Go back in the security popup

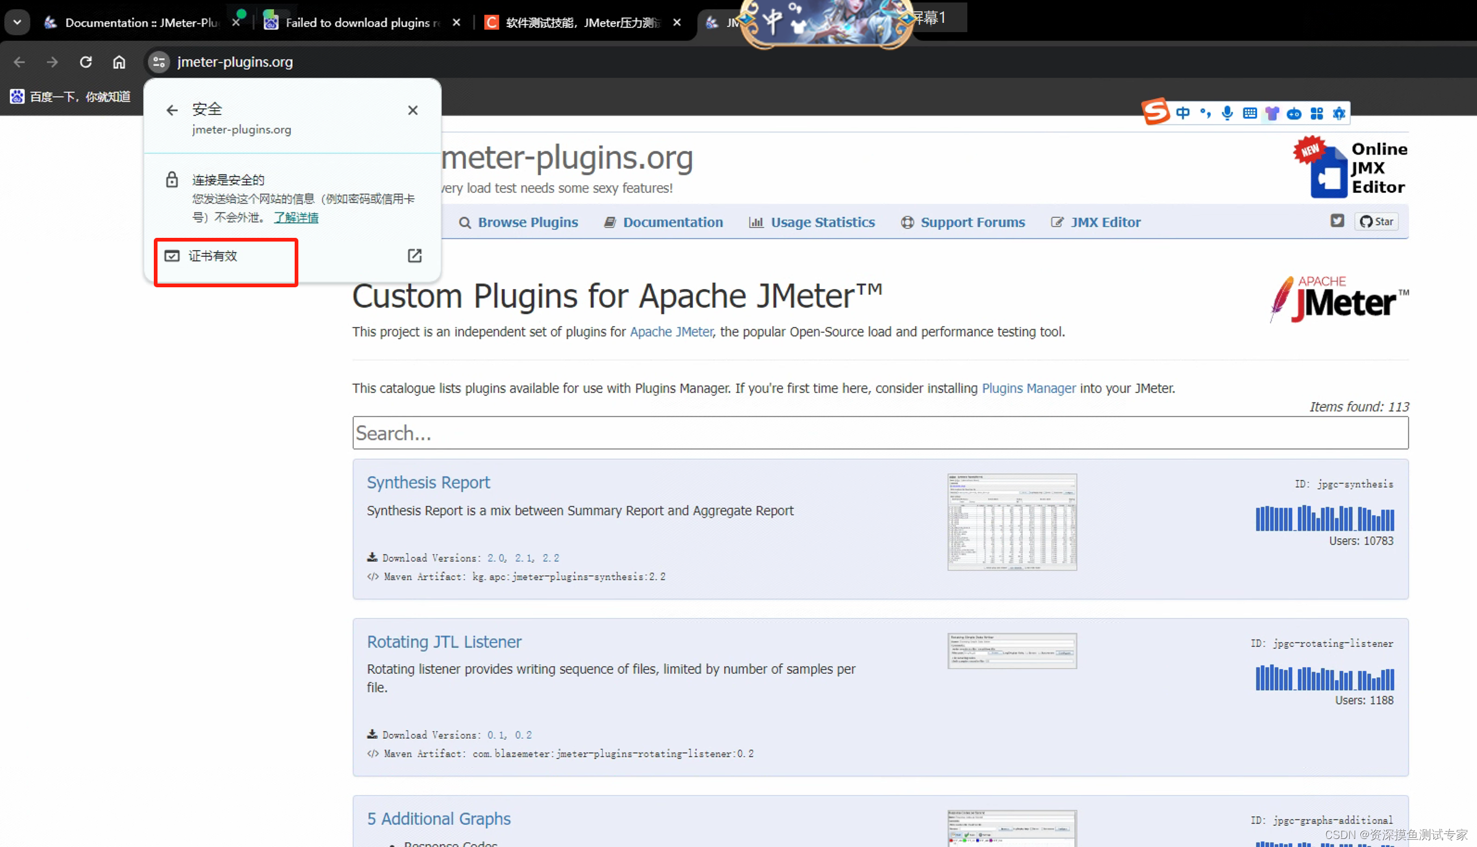pyautogui.click(x=172, y=110)
